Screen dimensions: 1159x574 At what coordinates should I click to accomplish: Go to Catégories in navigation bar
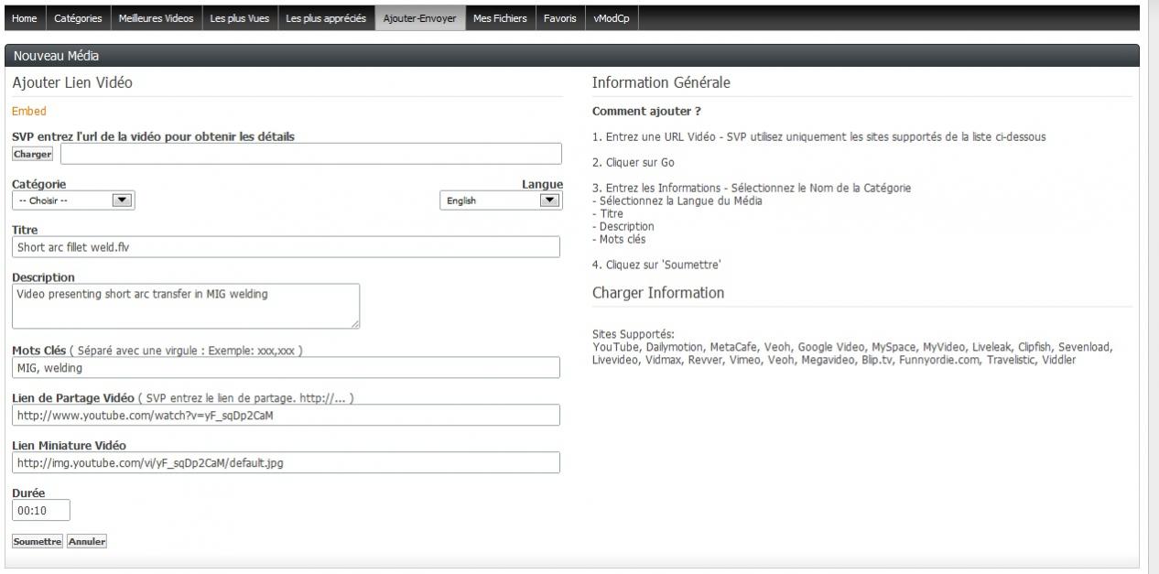click(x=78, y=18)
